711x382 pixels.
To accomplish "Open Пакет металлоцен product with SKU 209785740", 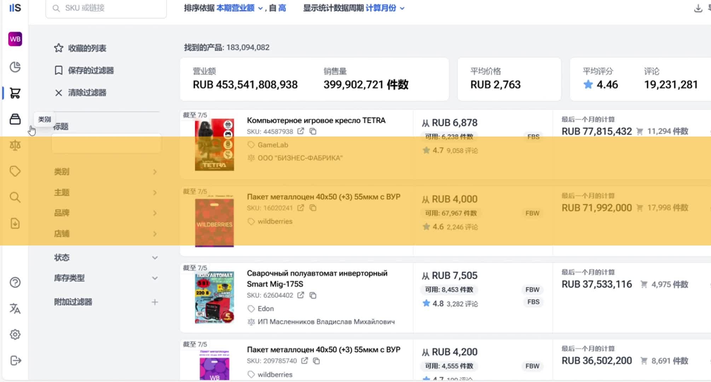I will 324,349.
